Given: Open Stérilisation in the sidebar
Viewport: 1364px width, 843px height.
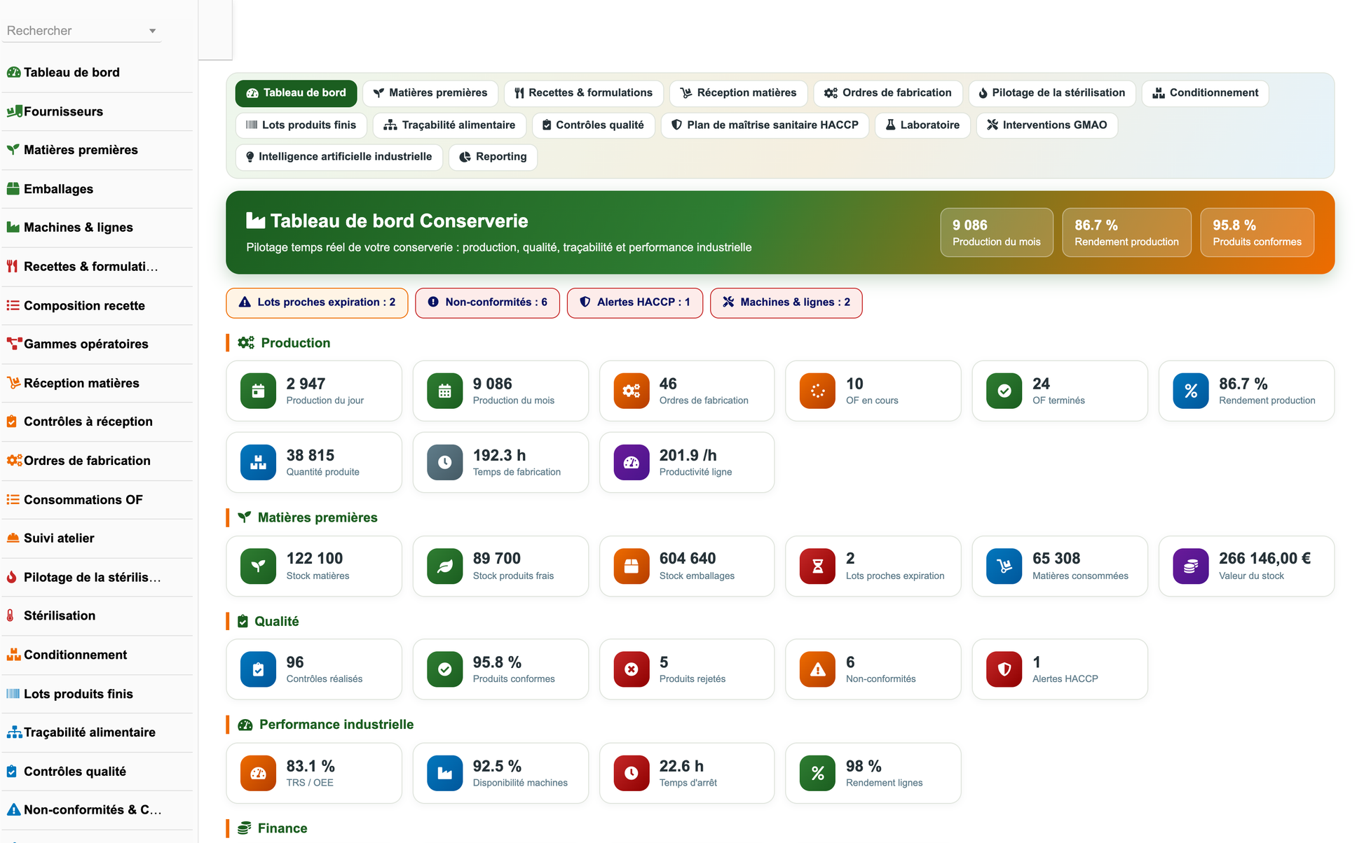Looking at the screenshot, I should [x=97, y=616].
